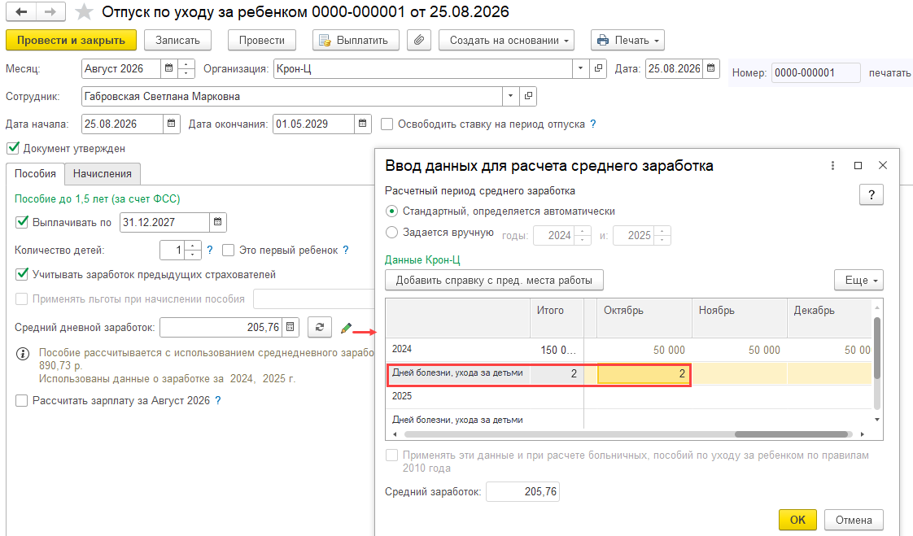Edit average earnings data with pencil icon
Image resolution: width=913 pixels, height=536 pixels.
tap(346, 329)
